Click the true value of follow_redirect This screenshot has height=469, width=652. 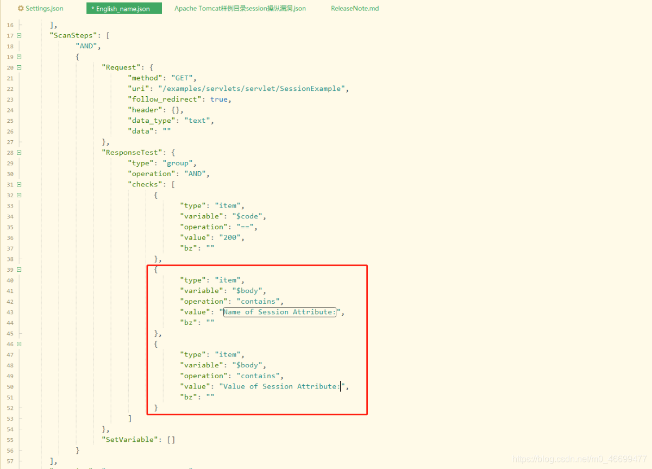click(x=219, y=99)
